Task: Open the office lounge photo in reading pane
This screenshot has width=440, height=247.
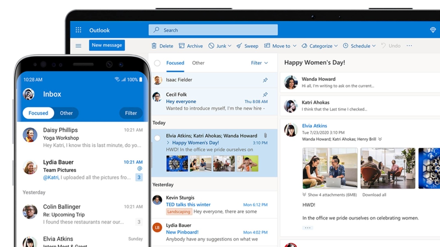Action: coord(388,168)
